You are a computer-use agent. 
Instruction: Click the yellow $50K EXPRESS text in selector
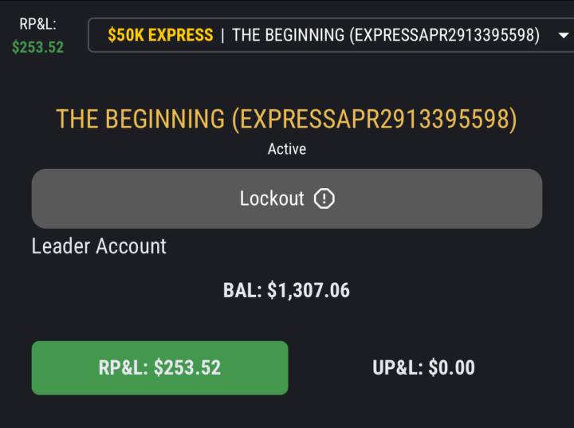(160, 36)
